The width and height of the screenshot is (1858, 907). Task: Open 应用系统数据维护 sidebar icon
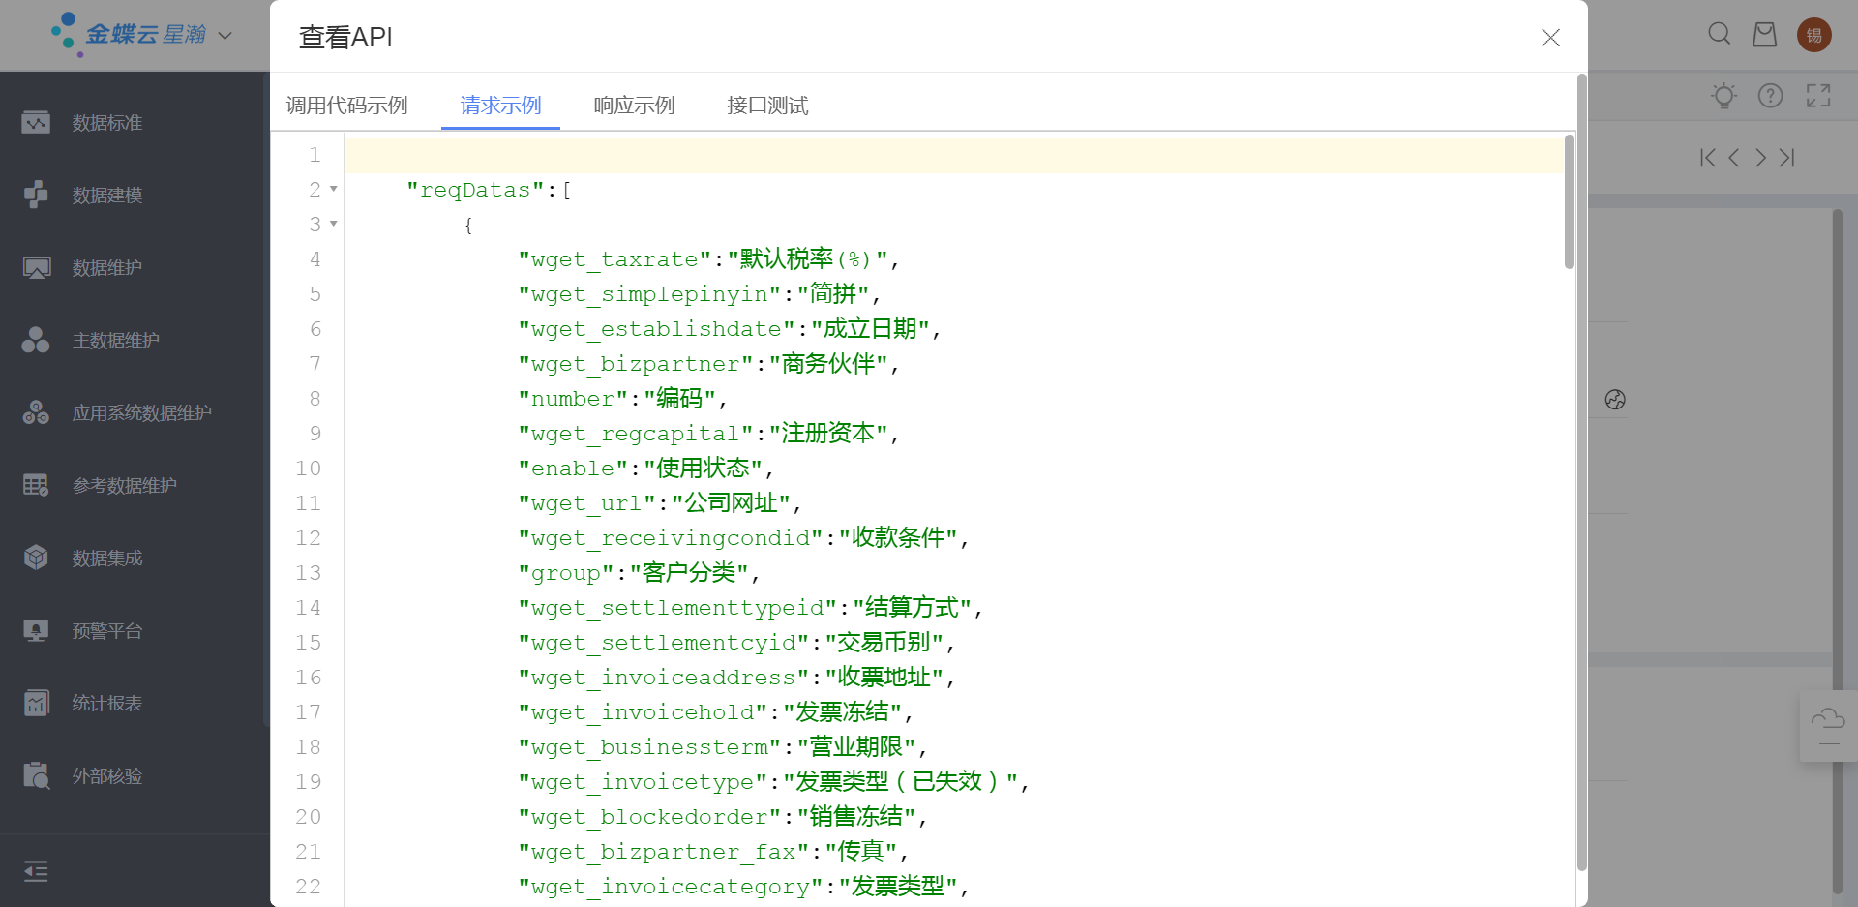click(x=36, y=413)
